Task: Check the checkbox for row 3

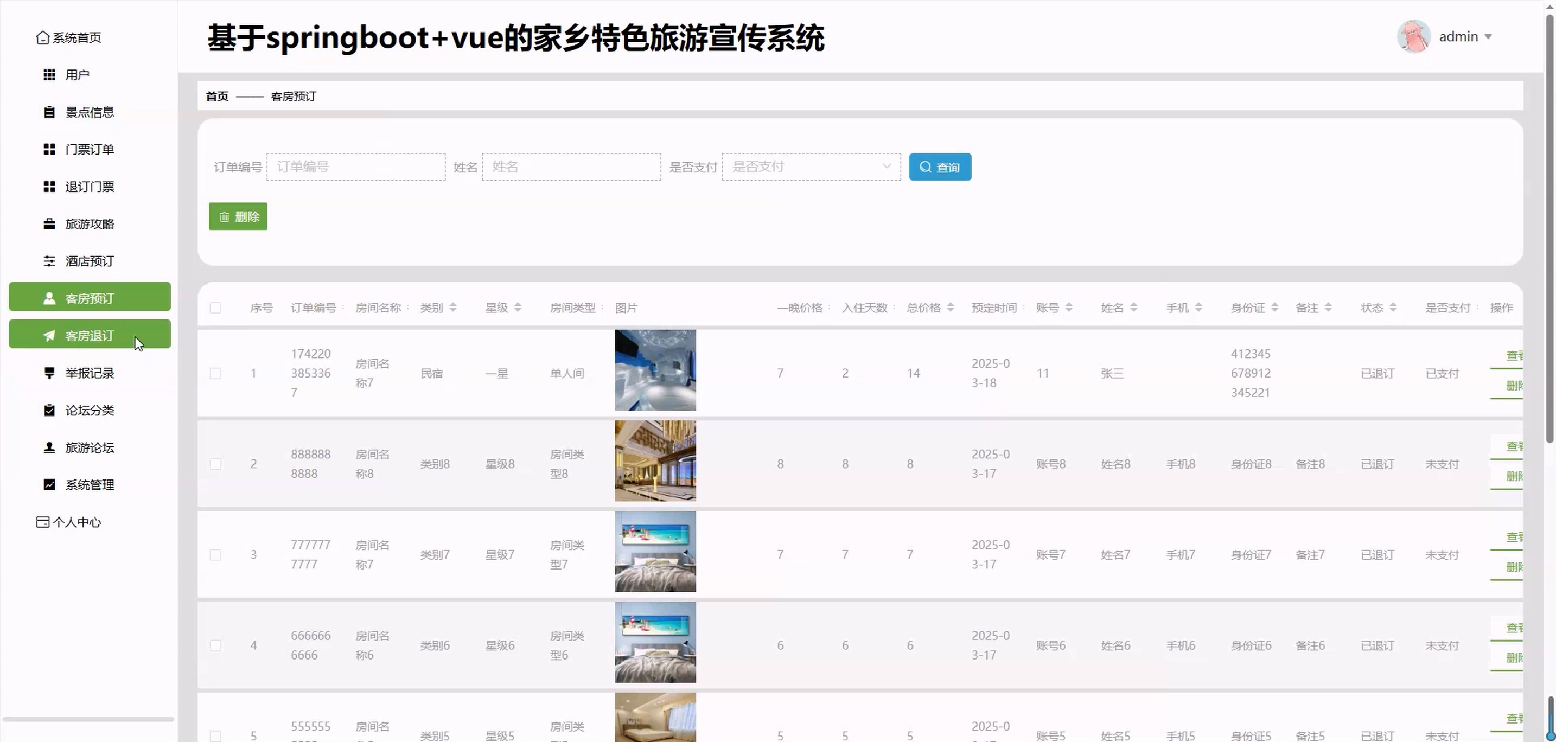Action: (215, 555)
